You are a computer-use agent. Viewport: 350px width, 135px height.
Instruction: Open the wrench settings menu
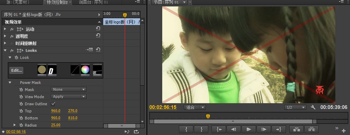click(313, 107)
